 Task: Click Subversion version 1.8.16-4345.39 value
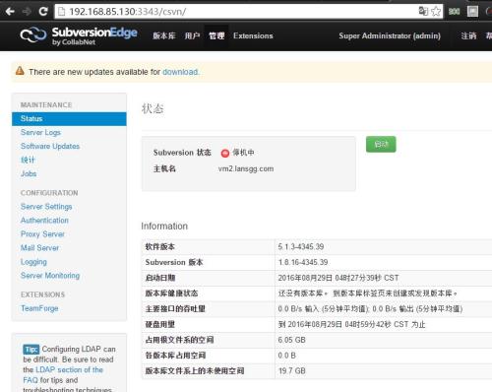point(303,262)
